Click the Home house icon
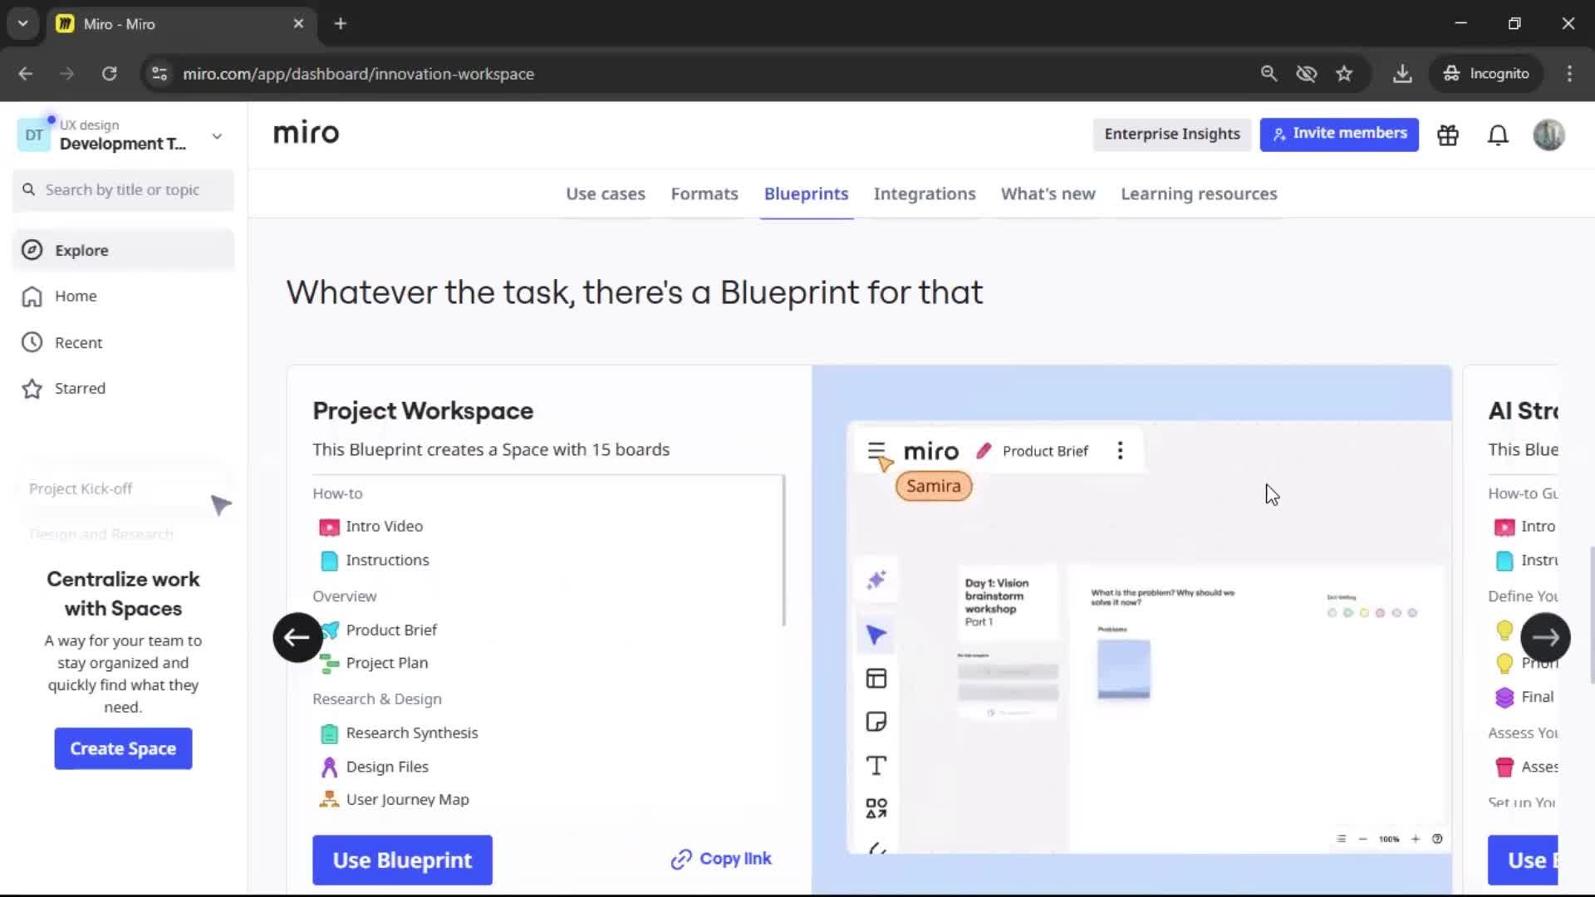 [x=32, y=297]
